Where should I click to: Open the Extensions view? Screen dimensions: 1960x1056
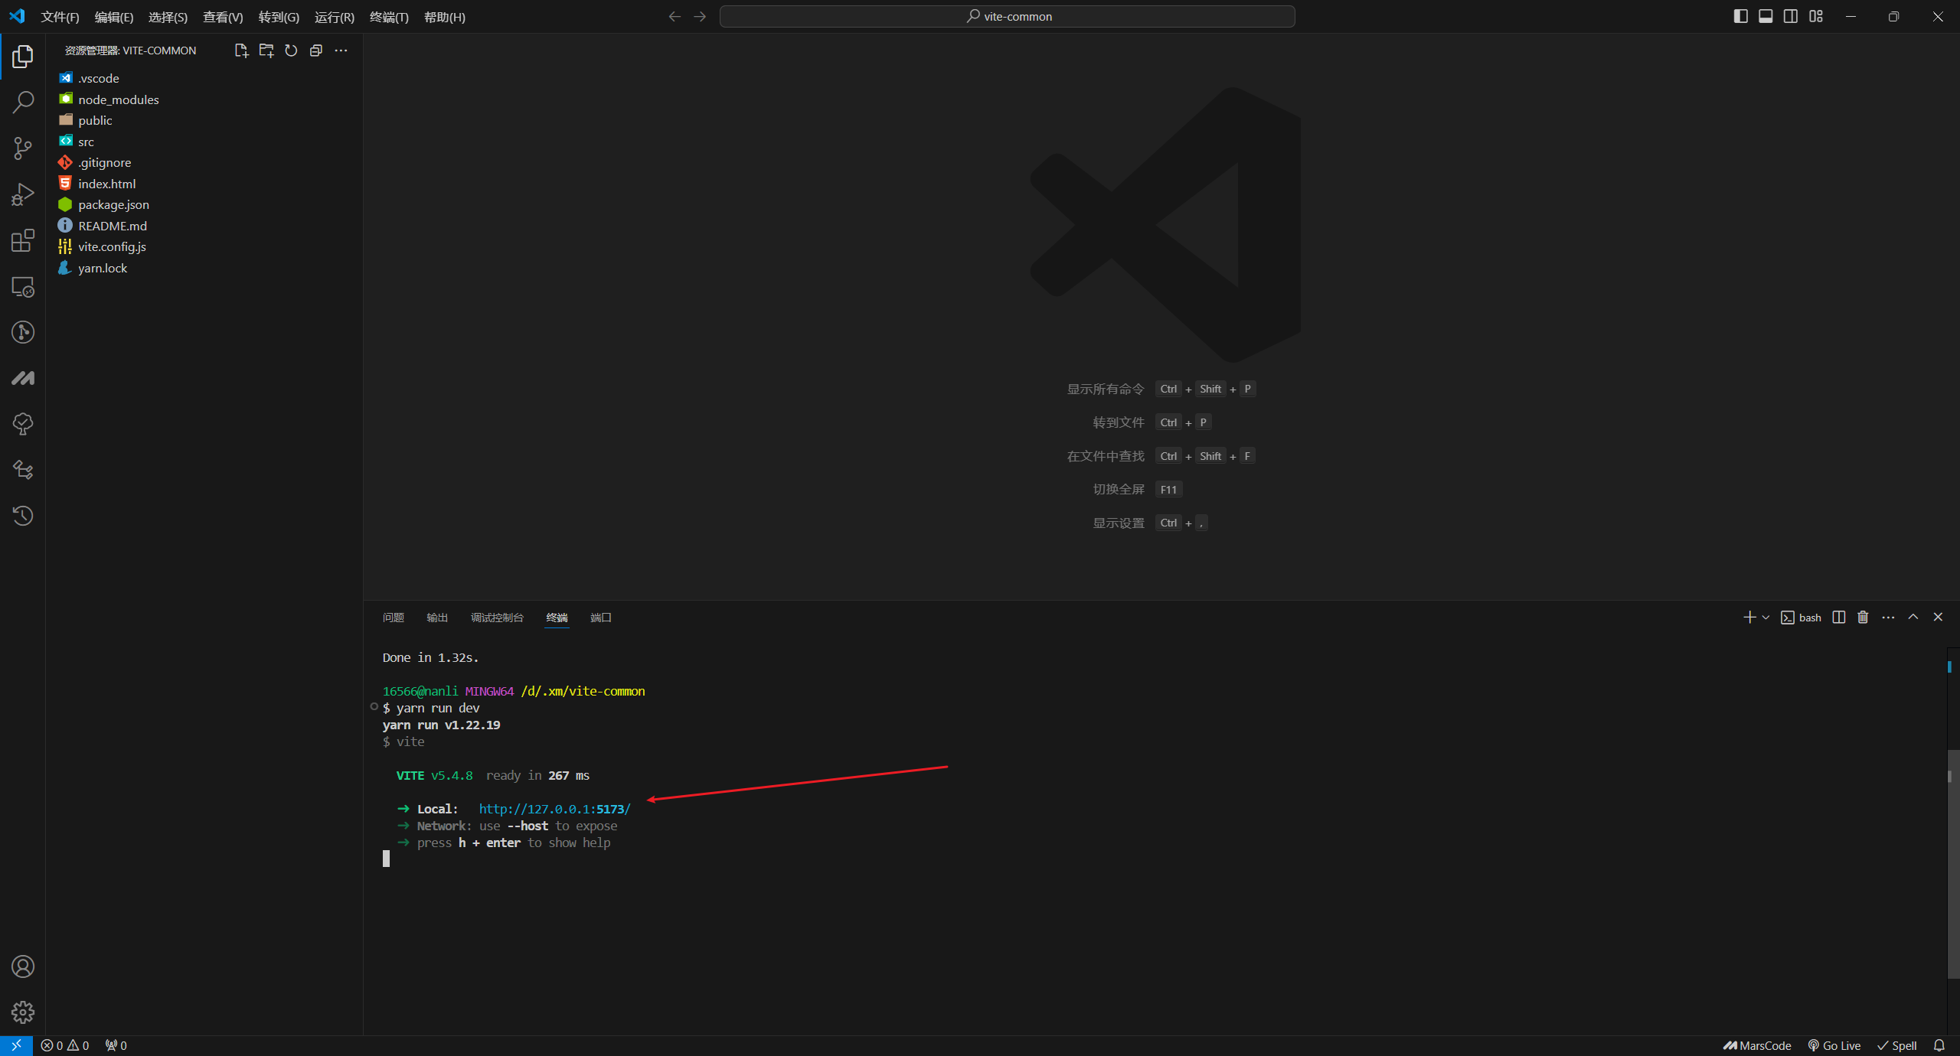[23, 240]
